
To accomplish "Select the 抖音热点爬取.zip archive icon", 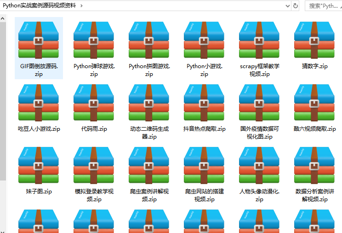I will (x=204, y=103).
